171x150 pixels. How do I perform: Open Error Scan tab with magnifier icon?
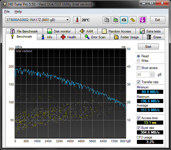[95, 37]
